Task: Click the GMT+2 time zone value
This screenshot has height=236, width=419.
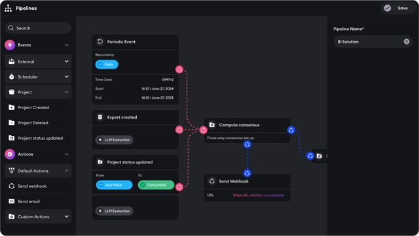Action: click(168, 80)
